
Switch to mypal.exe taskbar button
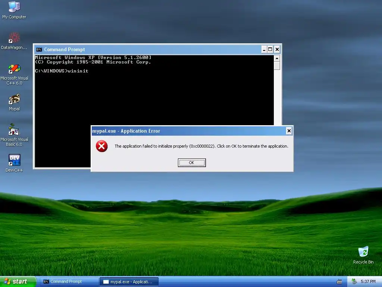(x=129, y=282)
